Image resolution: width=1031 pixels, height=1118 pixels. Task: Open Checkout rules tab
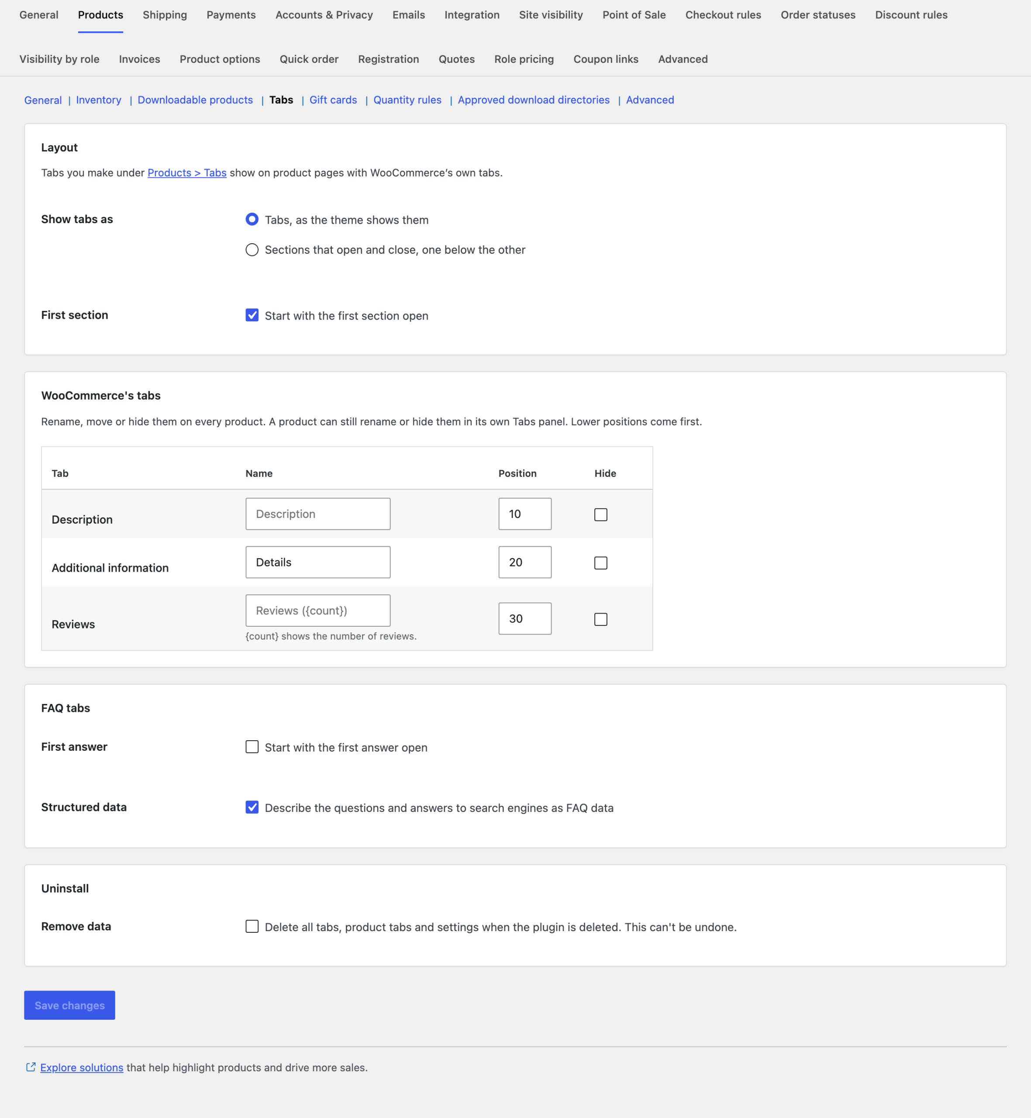coord(723,15)
